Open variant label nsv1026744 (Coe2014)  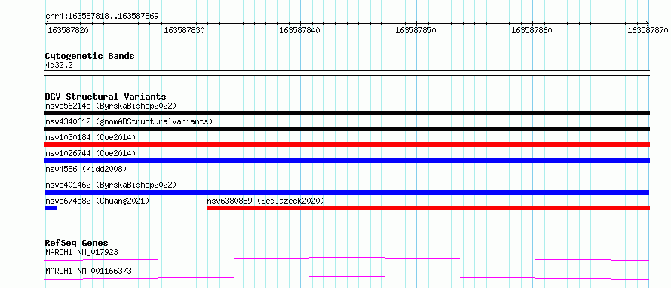[90, 153]
